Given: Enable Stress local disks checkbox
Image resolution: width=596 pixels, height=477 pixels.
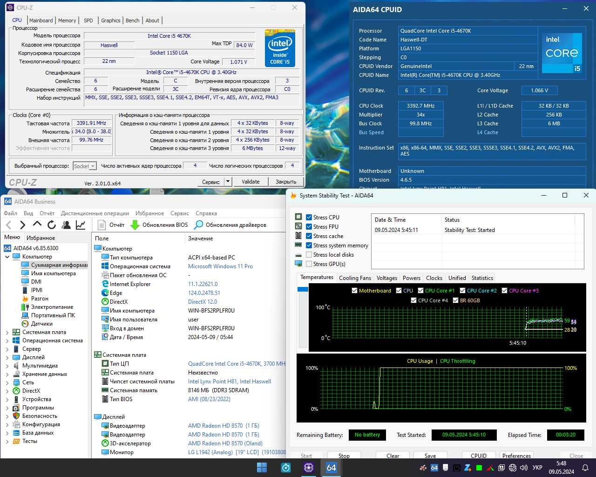Looking at the screenshot, I should pos(309,255).
